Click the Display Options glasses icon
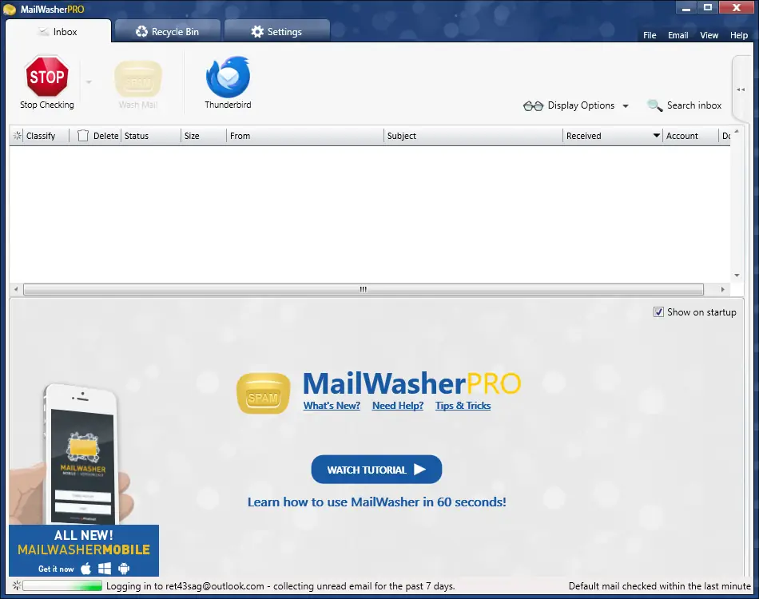The image size is (759, 599). click(x=533, y=105)
